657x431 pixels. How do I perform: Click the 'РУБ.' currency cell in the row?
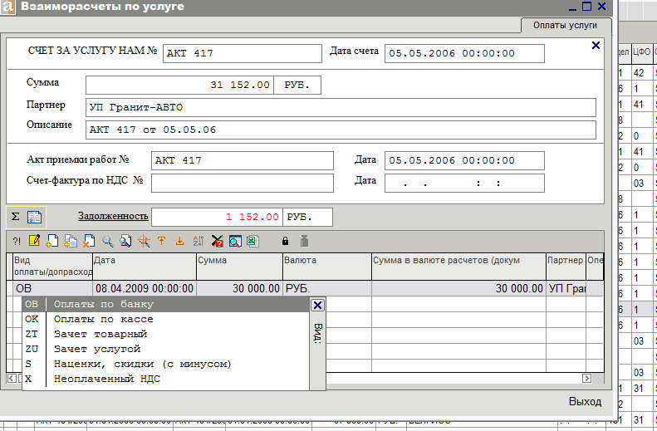(327, 289)
